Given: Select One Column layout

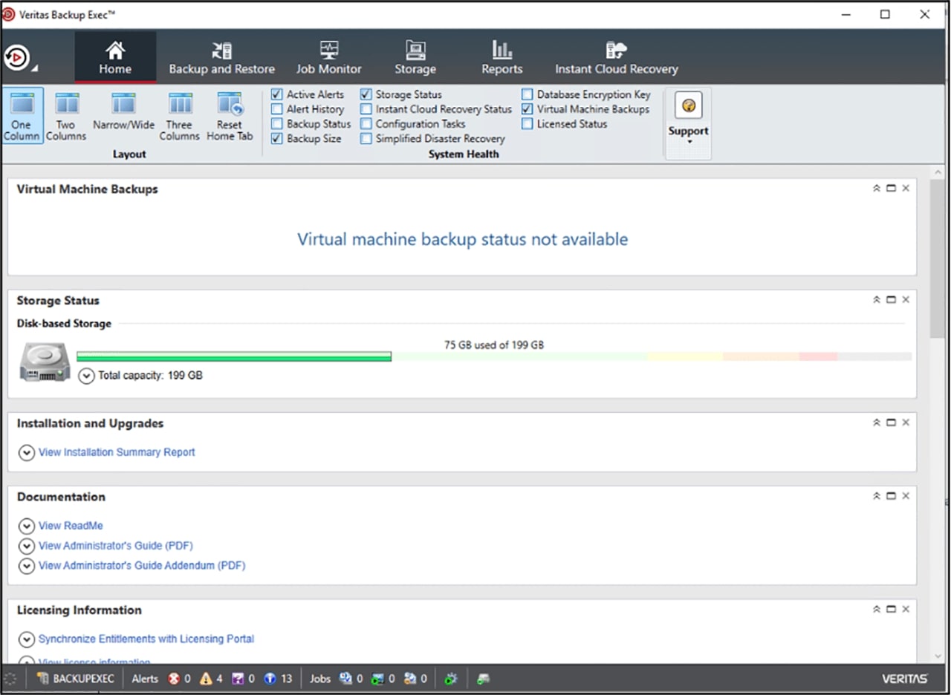Looking at the screenshot, I should pyautogui.click(x=22, y=116).
